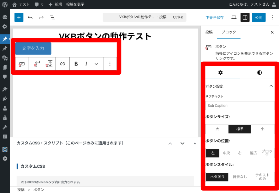This screenshot has height=193, width=279.
Task: Click 投稿を表示 in the admin bar
Action: tap(75, 4)
